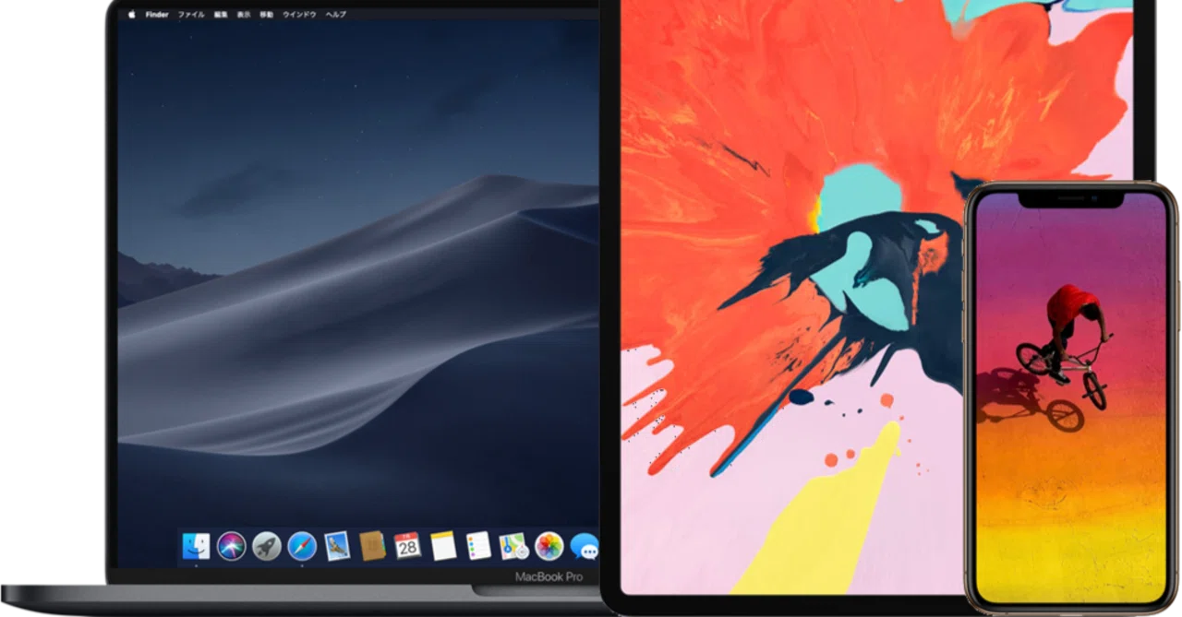This screenshot has width=1182, height=617.
Task: Open Finder from the MacBook dock
Action: 196,546
